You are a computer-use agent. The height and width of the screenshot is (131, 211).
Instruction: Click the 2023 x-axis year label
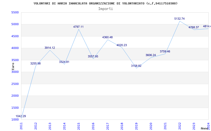pos(194,126)
